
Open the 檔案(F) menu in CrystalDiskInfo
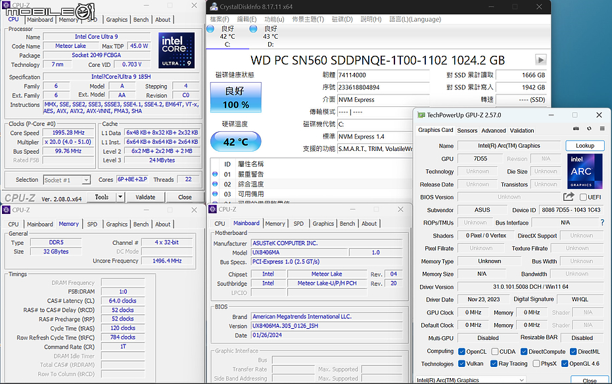(x=220, y=19)
